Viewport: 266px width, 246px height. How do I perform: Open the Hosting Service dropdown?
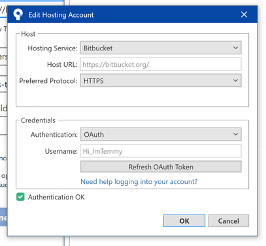point(161,48)
